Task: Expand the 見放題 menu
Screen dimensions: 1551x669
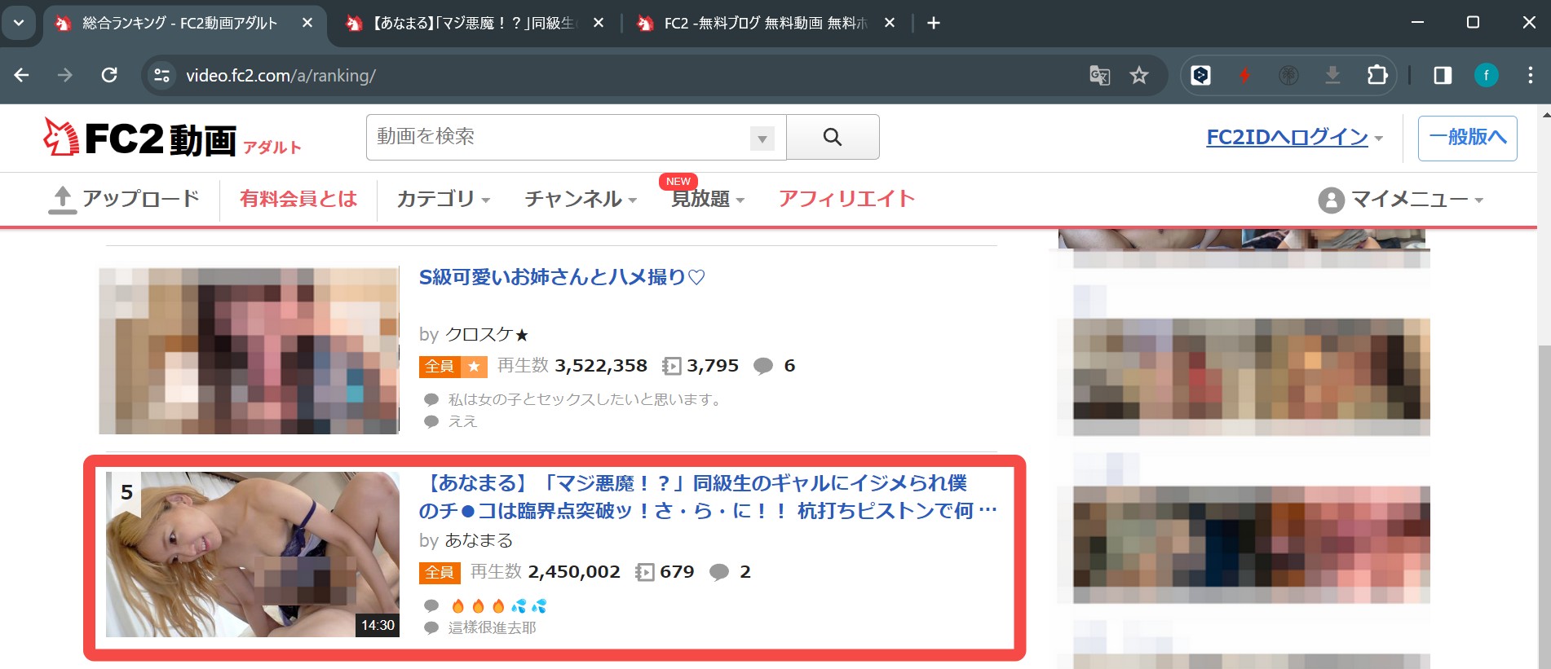Action: (x=707, y=199)
